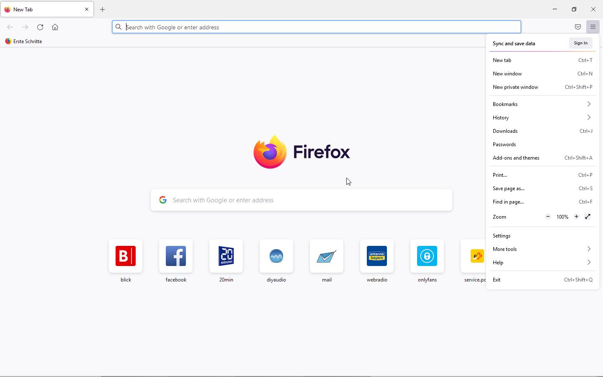603x377 pixels.
Task: Open the Save to Pocket icon
Action: pyautogui.click(x=578, y=27)
